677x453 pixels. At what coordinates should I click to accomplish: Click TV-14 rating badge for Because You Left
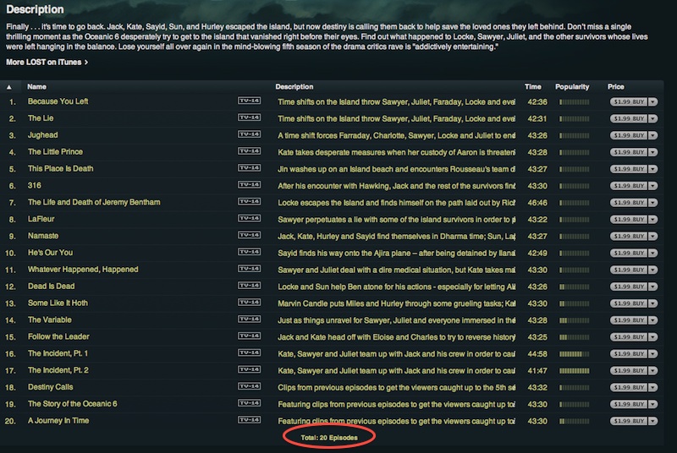point(249,101)
